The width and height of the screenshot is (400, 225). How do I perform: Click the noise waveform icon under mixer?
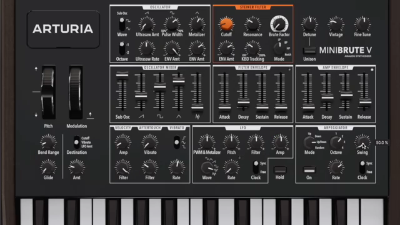pos(197,117)
